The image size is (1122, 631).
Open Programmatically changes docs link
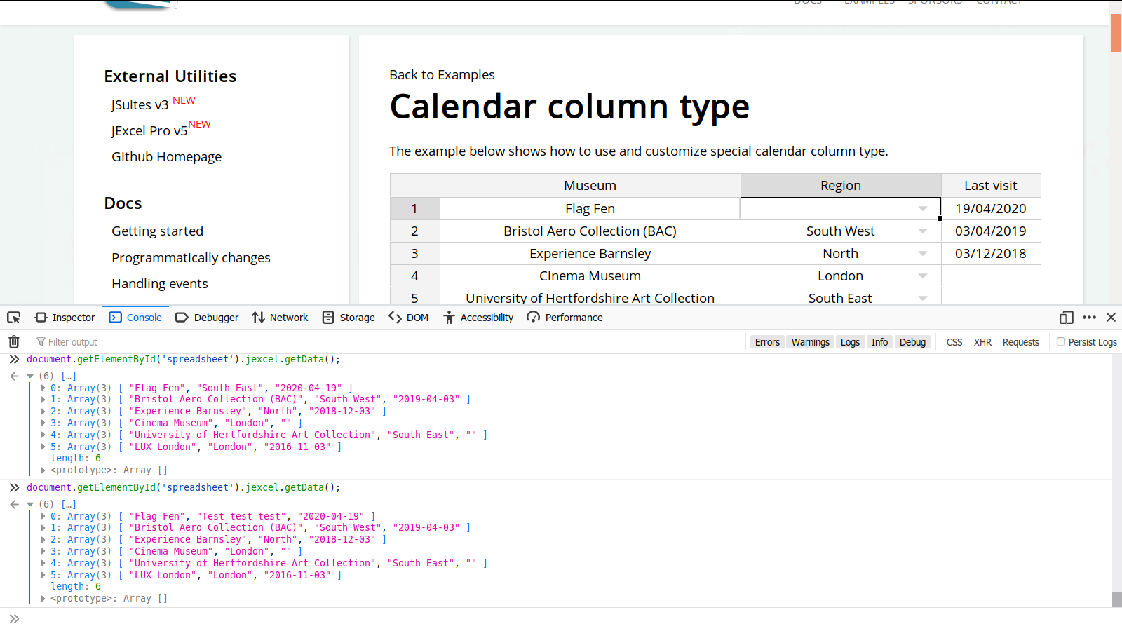tap(191, 258)
